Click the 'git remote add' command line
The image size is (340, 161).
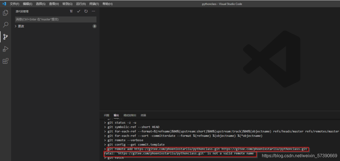[x=207, y=149]
